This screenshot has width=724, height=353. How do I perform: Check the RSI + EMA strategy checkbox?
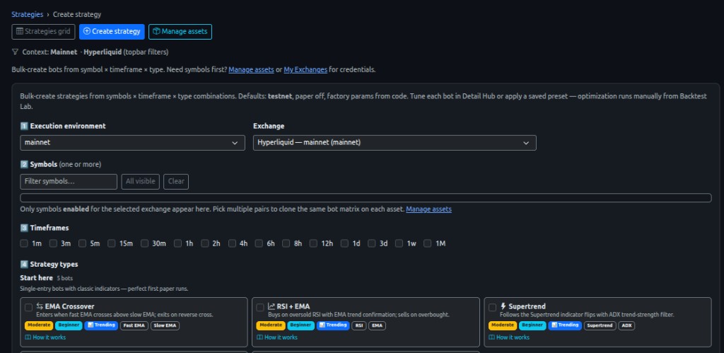click(260, 307)
